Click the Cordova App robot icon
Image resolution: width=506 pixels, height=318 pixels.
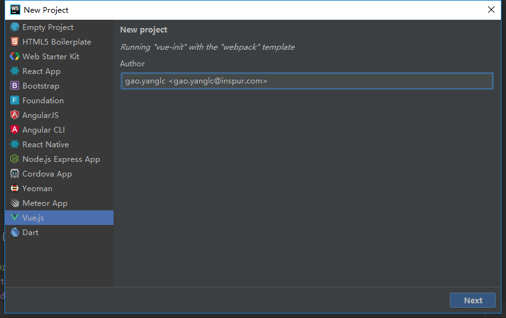click(15, 173)
